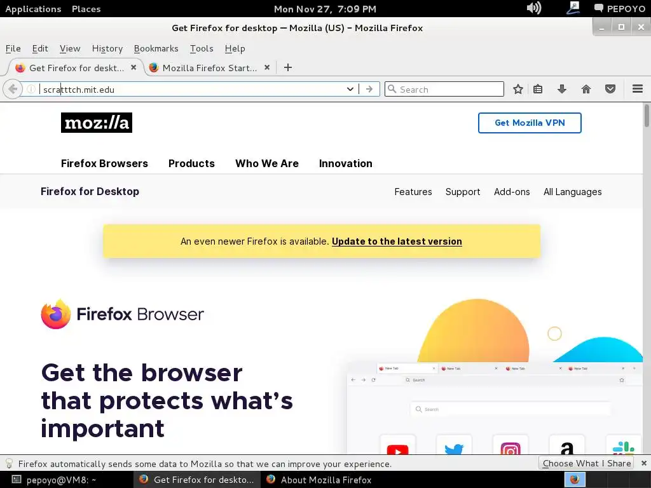
Task: Click the Instagram tile in the browser illustration
Action: point(511,445)
